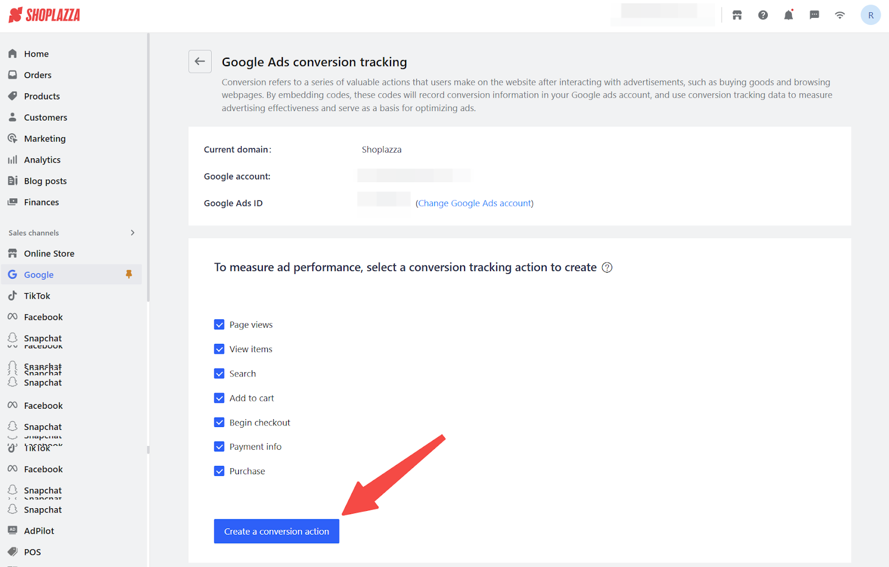
Task: Click the 'Google Ads ID' label
Action: [233, 203]
